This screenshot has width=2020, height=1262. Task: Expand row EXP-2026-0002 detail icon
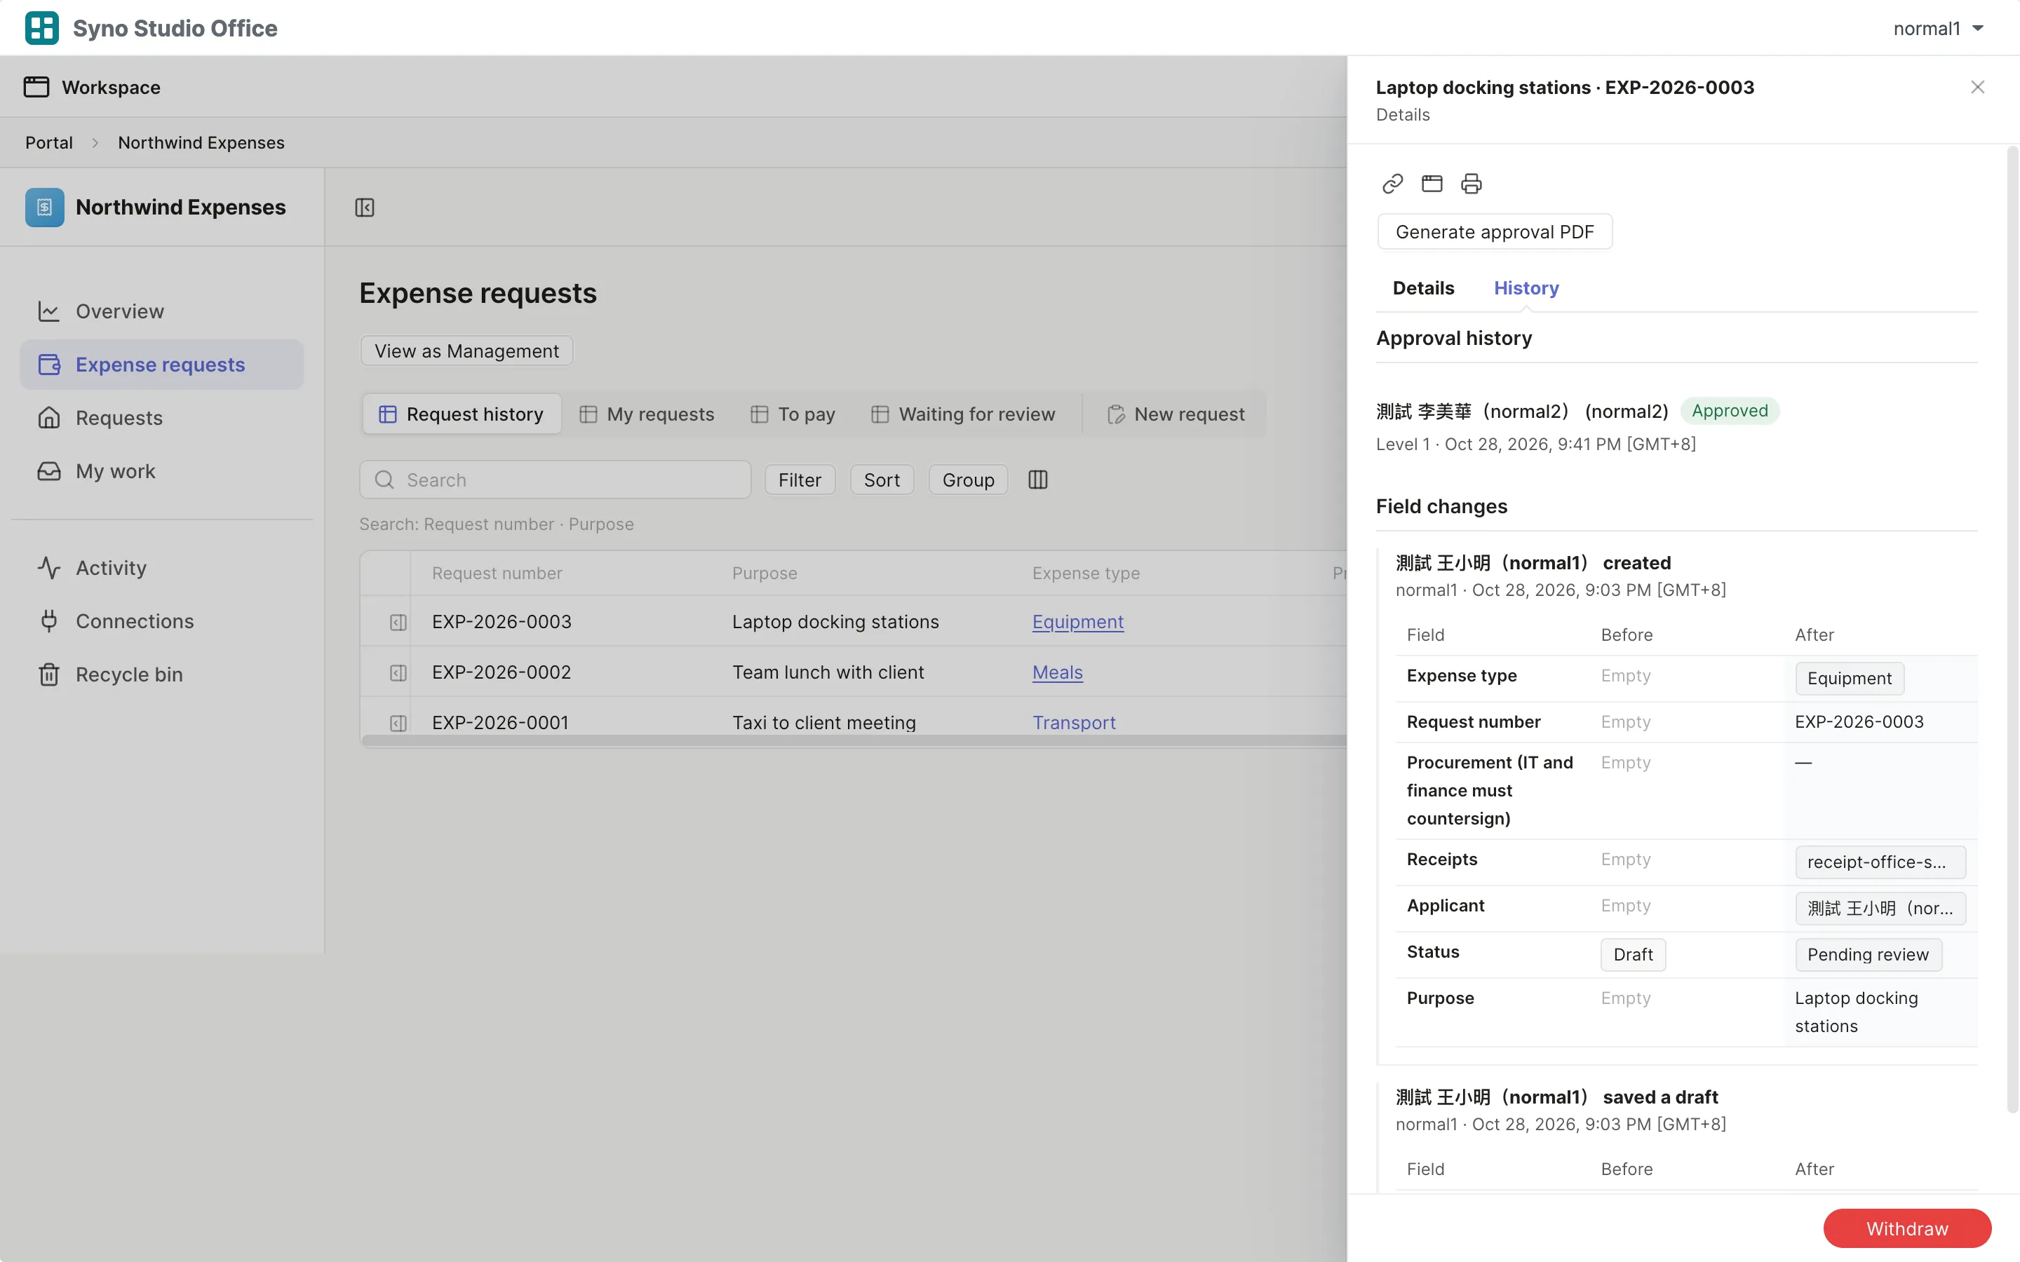point(398,673)
